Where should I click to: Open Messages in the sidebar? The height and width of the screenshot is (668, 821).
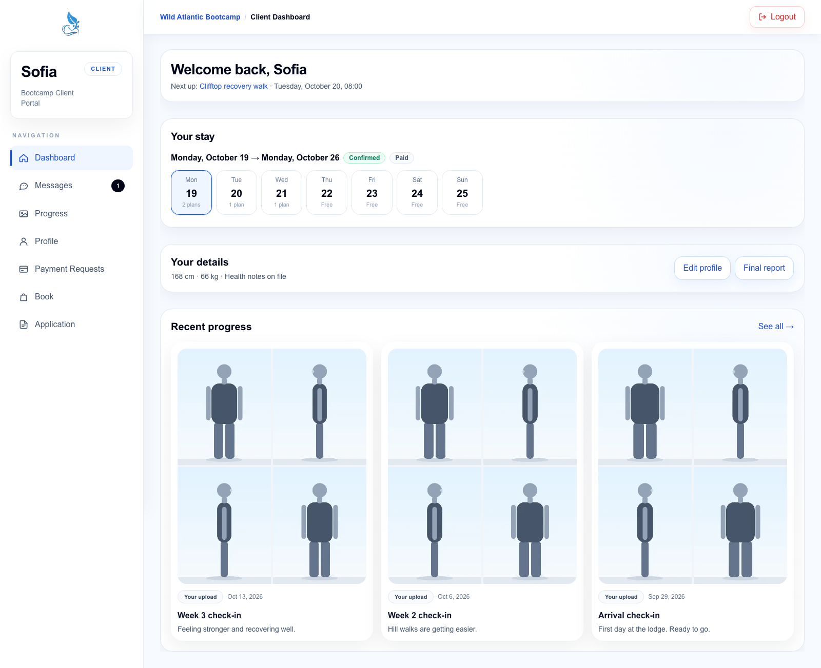tap(71, 186)
